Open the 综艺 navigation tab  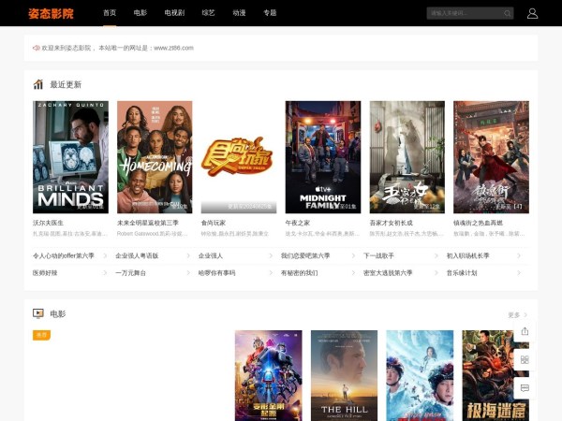[208, 13]
